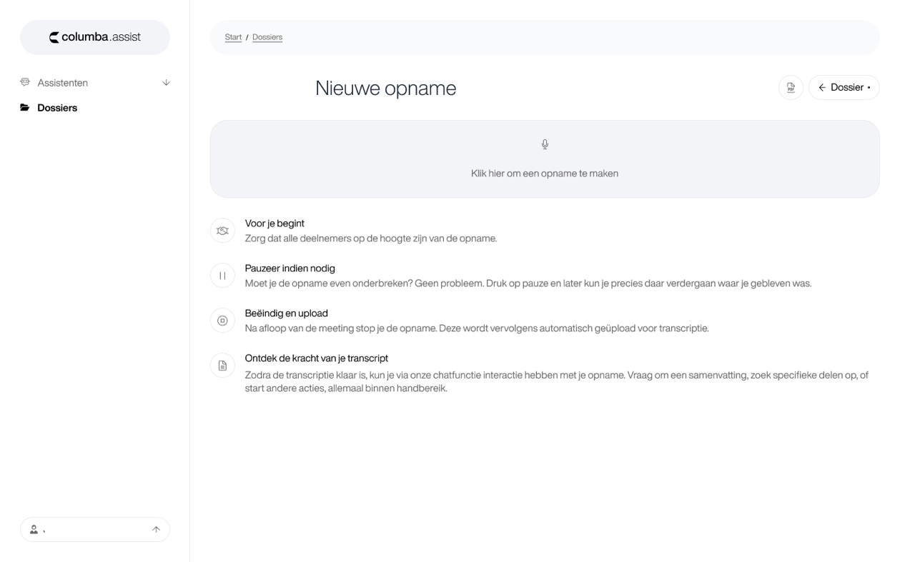Screen dimensions: 915x562
Task: Click the Assistenten icon in the sidebar
Action: click(25, 83)
